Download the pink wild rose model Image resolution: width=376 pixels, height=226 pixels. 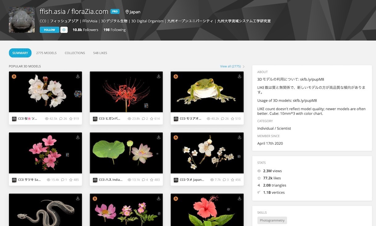click(158, 198)
